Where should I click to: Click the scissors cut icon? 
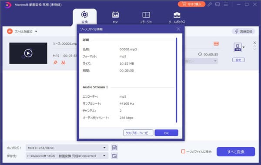tap(63, 63)
